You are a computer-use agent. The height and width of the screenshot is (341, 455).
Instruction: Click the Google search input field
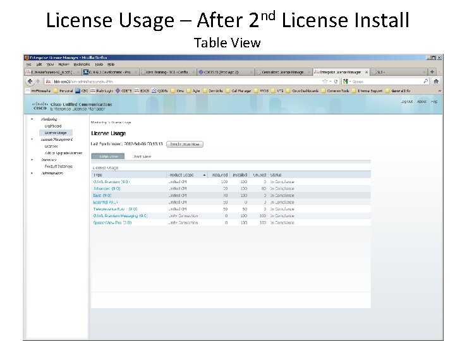pyautogui.click(x=387, y=81)
